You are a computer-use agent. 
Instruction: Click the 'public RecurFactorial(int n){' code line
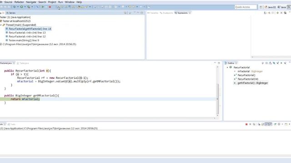(27, 71)
